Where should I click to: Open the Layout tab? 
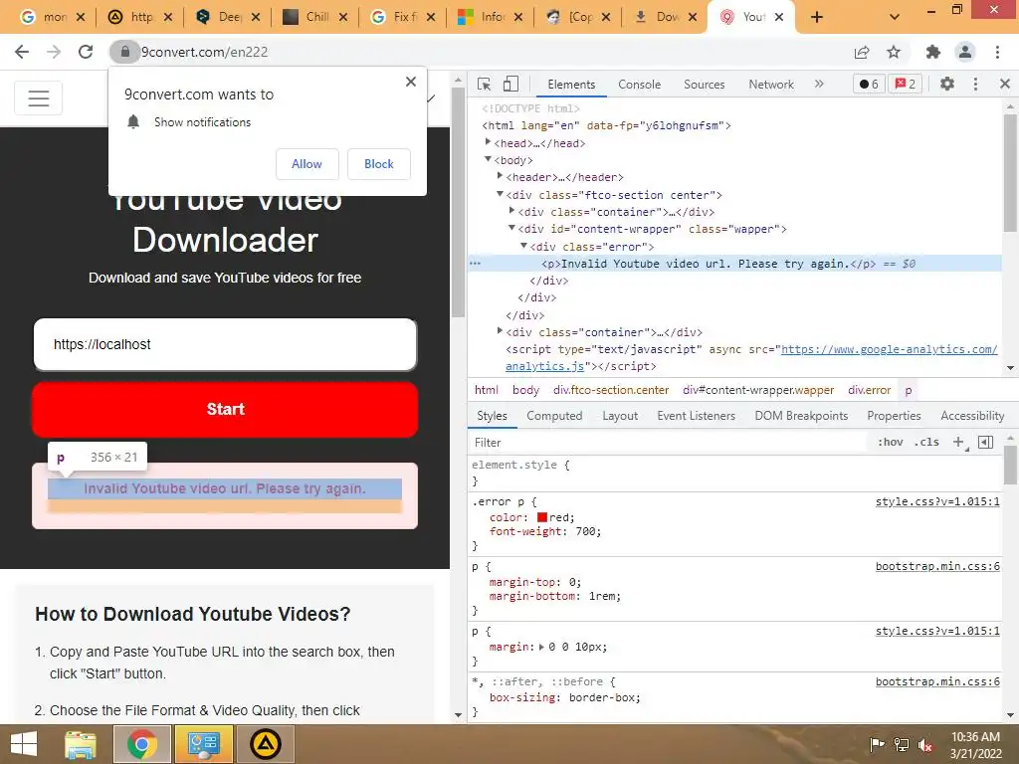[x=620, y=416]
